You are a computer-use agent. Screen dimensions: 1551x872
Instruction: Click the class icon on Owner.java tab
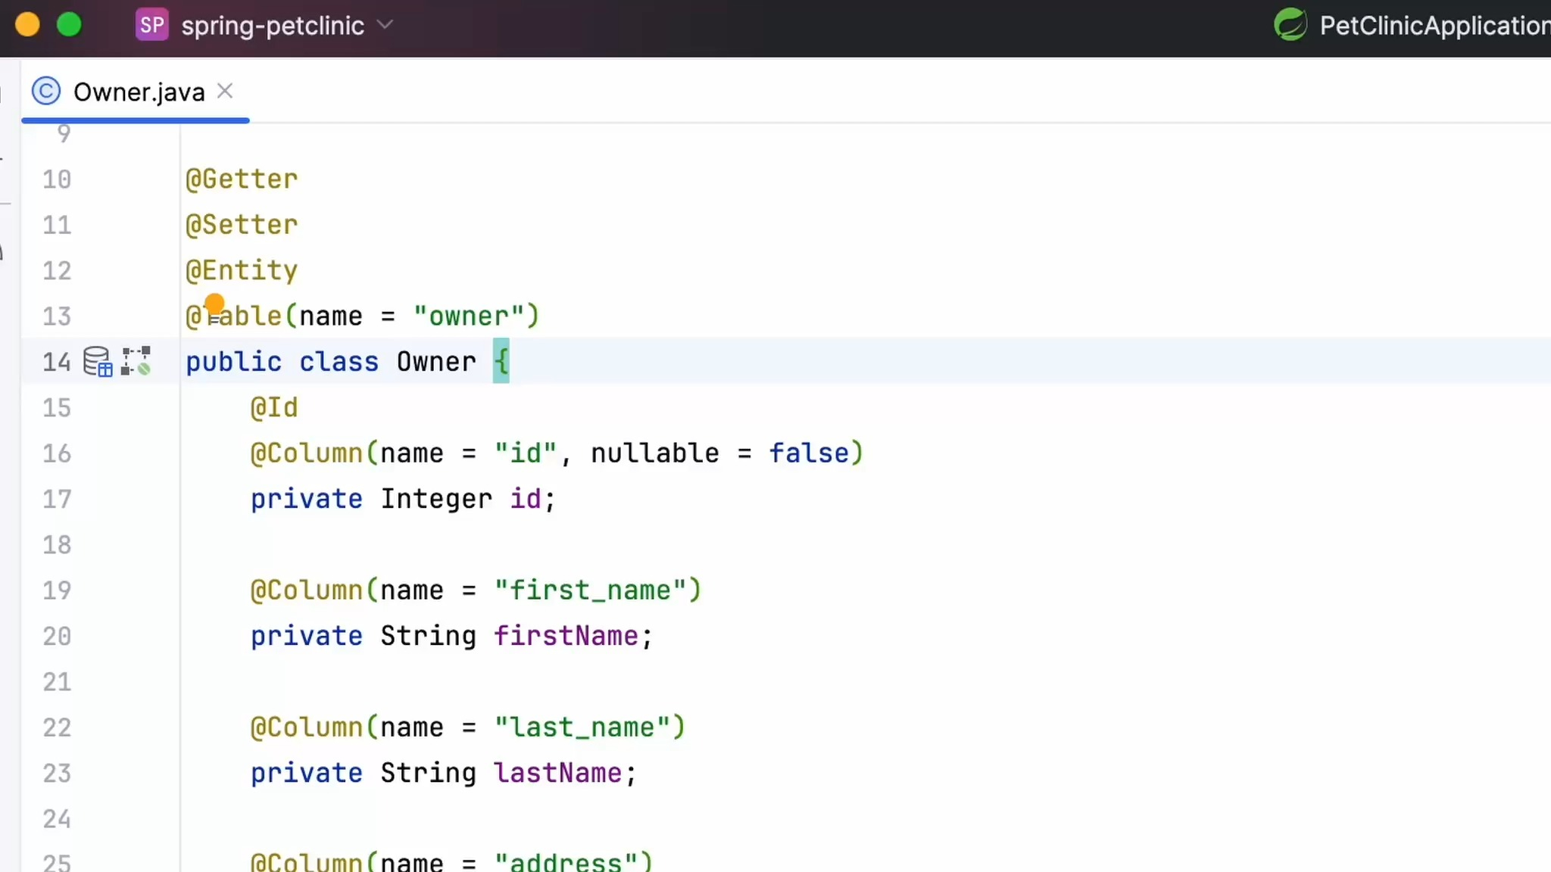click(46, 92)
